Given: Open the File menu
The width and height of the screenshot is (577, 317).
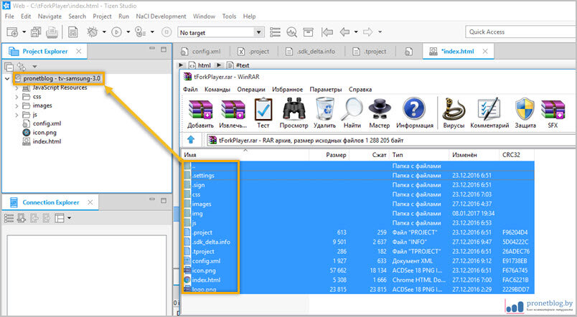Looking at the screenshot, I should coord(9,16).
